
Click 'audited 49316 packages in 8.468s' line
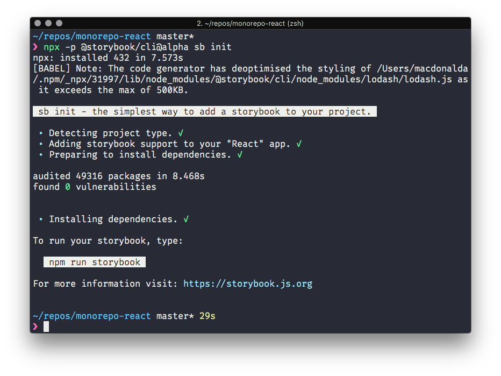119,176
